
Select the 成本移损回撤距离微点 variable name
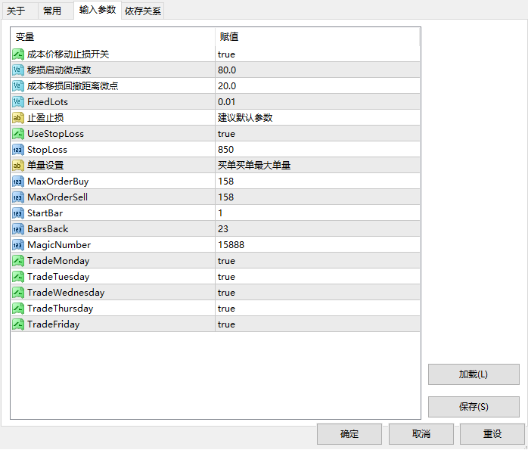[x=73, y=86]
